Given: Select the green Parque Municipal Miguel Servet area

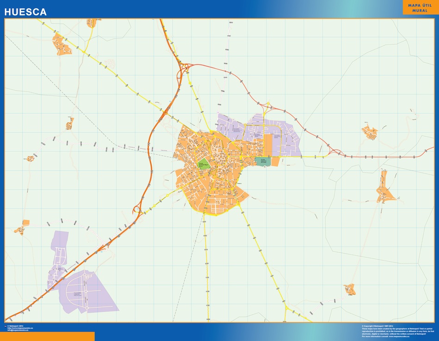Looking at the screenshot, I should (204, 164).
